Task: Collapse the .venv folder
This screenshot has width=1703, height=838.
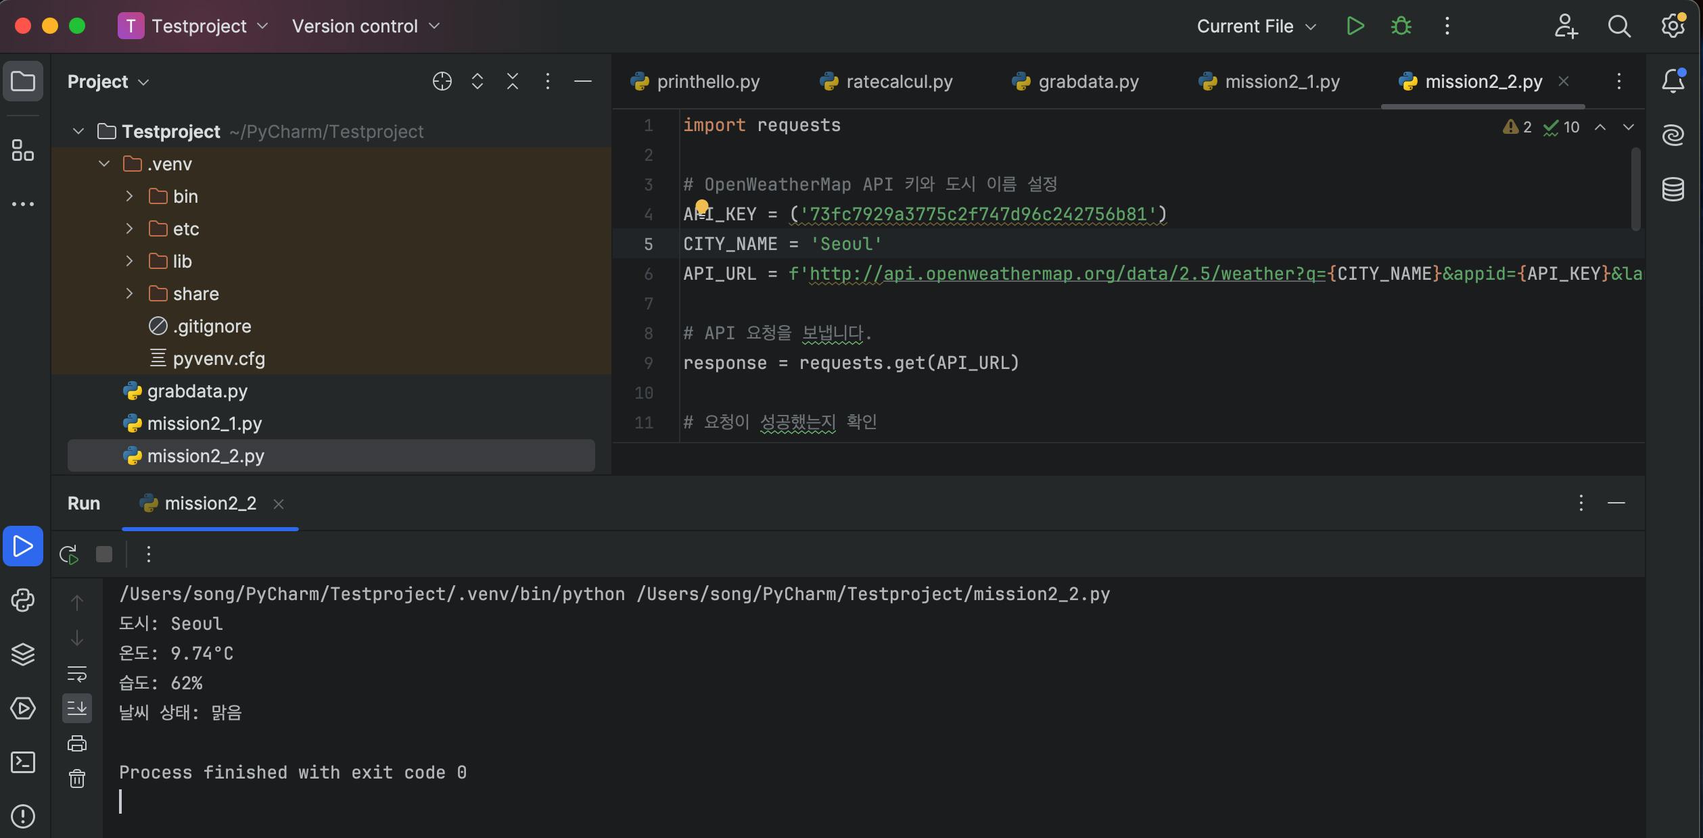Action: coord(104,164)
